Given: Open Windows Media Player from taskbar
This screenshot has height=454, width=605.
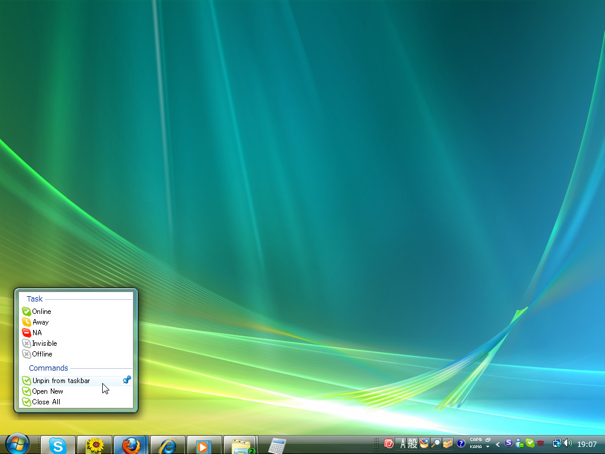Looking at the screenshot, I should [204, 445].
